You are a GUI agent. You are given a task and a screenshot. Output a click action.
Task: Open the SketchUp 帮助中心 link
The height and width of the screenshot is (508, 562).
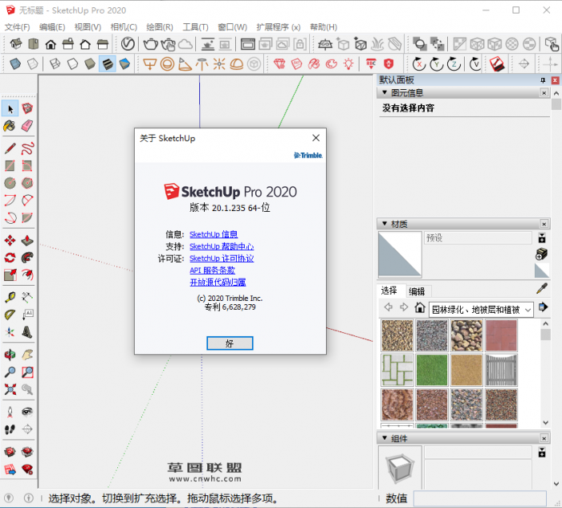[222, 246]
